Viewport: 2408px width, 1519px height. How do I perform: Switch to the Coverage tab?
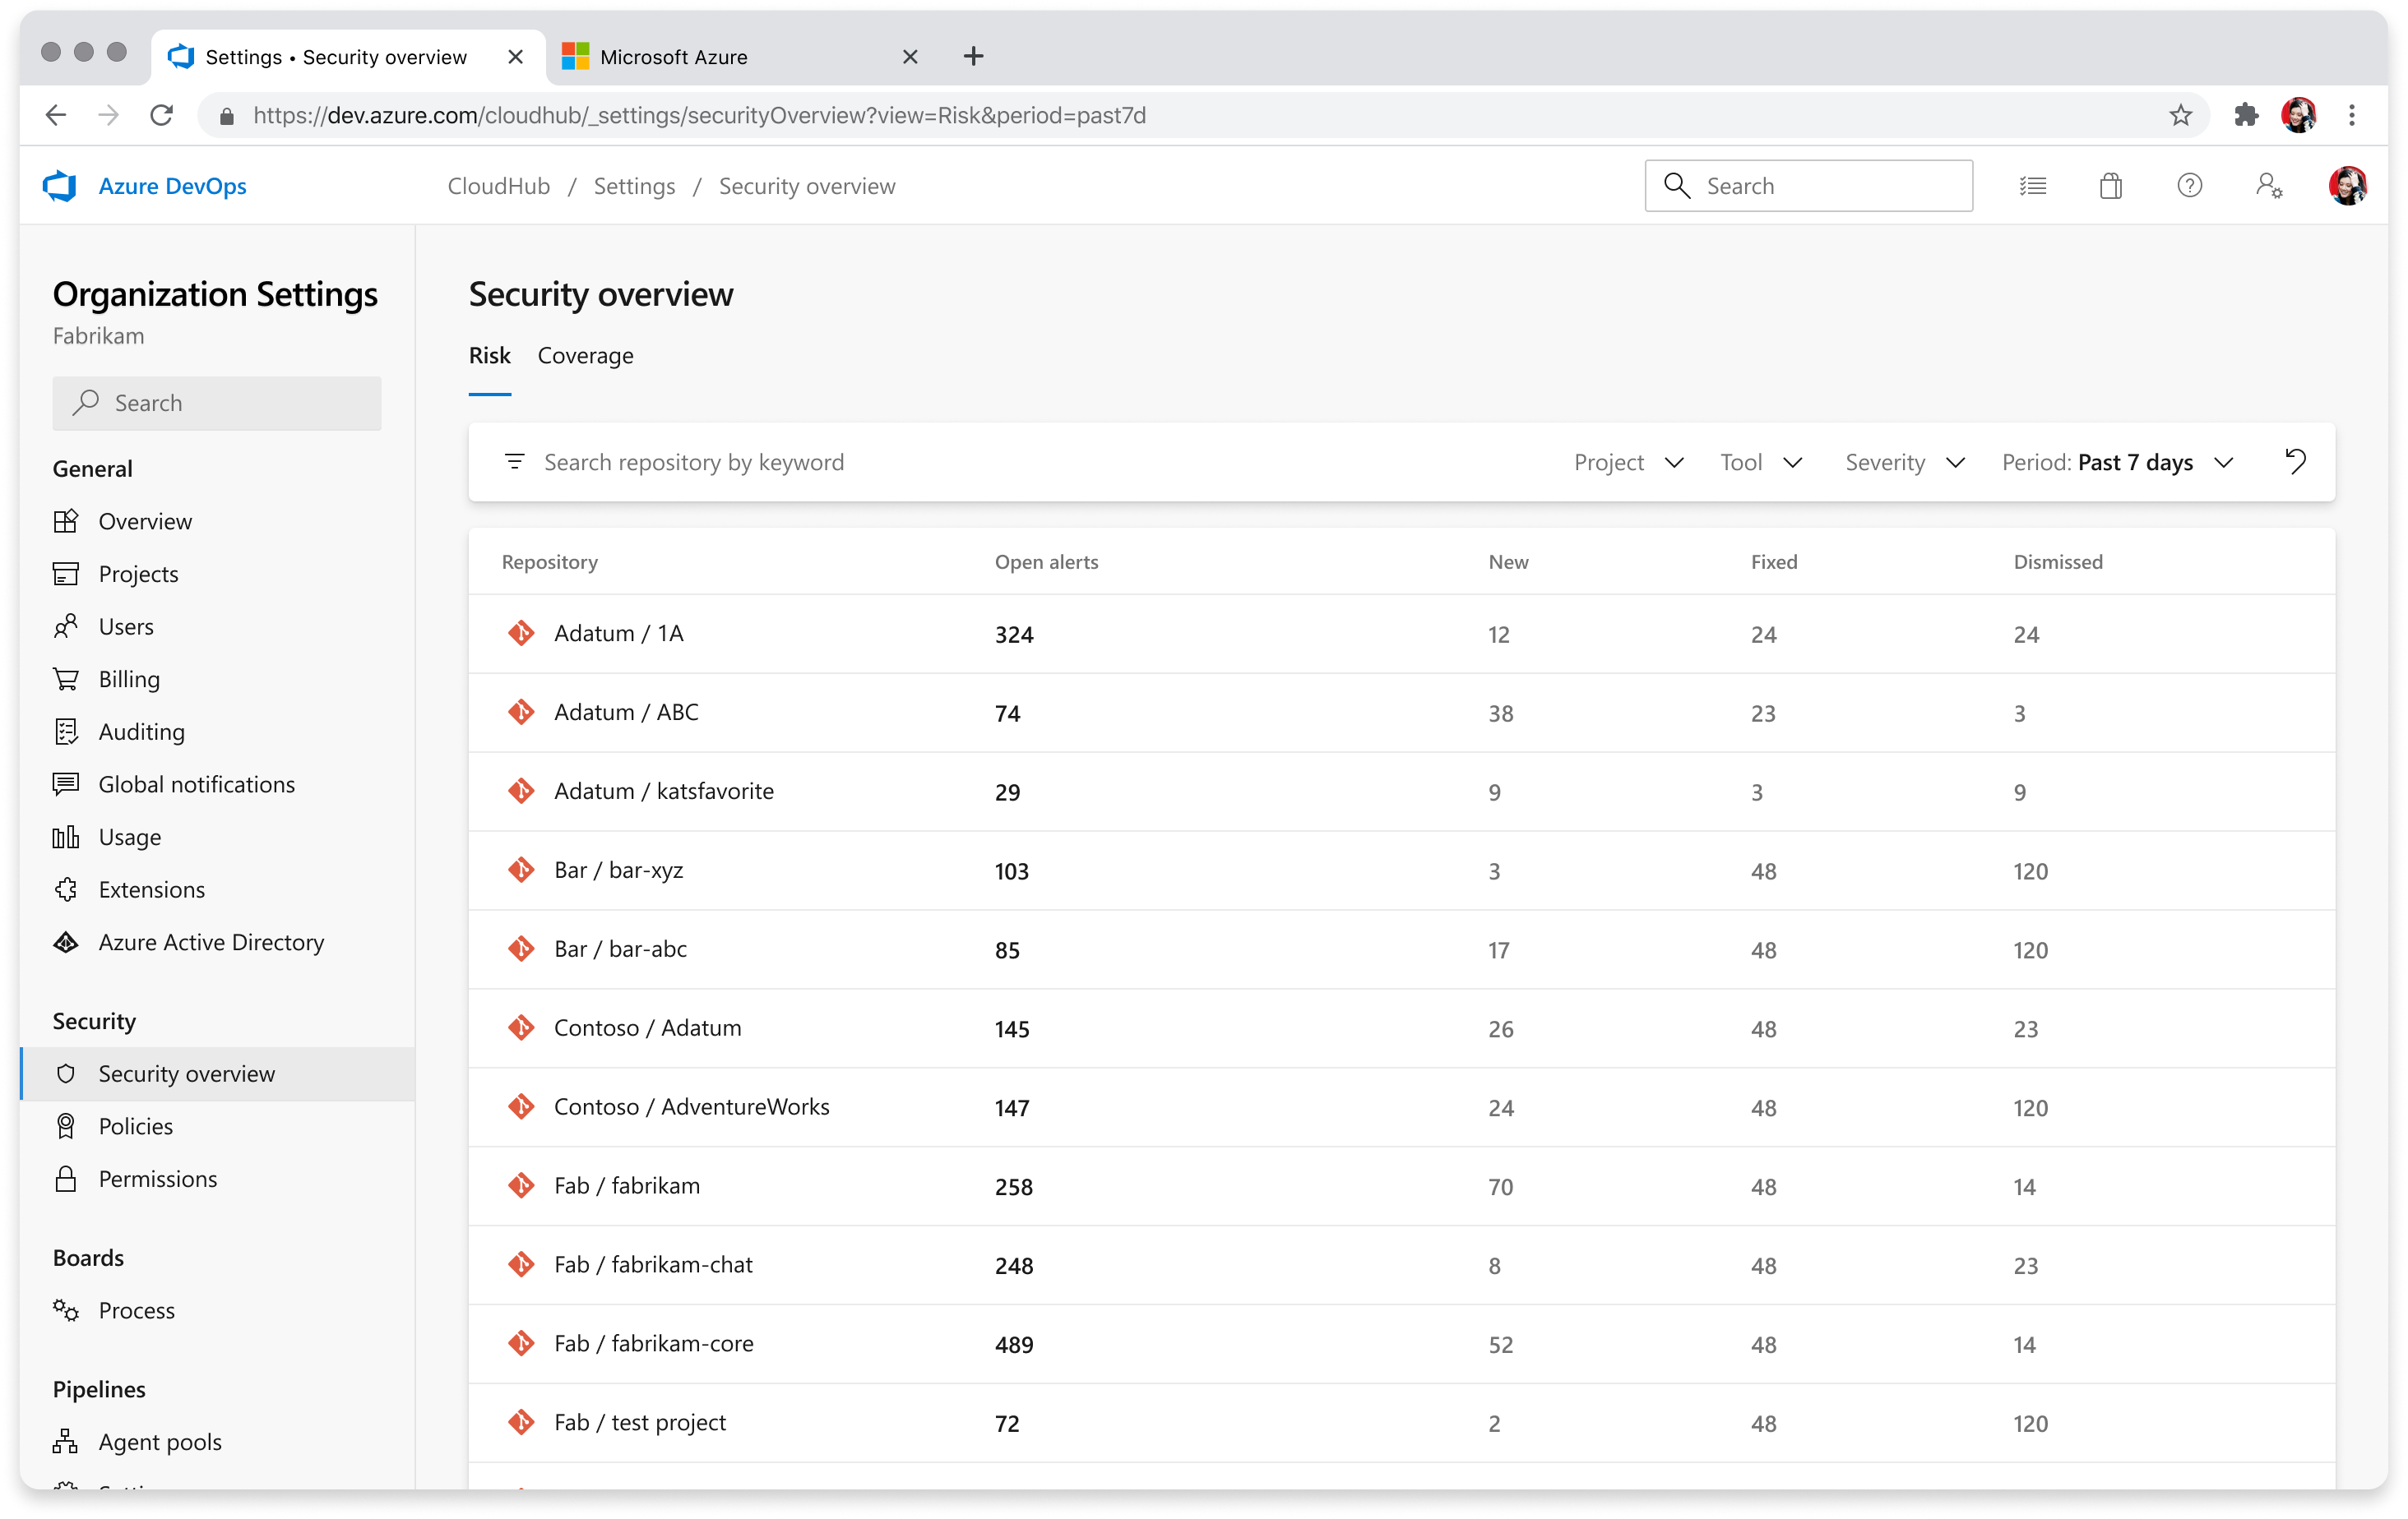coord(585,356)
